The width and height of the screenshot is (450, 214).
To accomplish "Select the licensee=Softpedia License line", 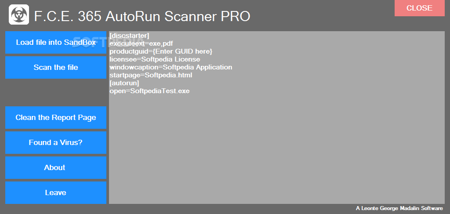I will point(155,59).
